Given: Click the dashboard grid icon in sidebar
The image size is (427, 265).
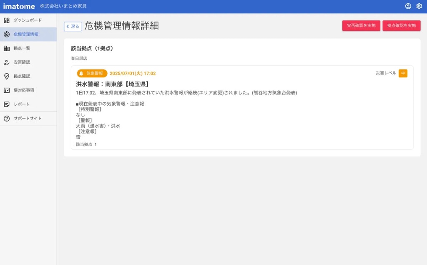Looking at the screenshot, I should 7,20.
